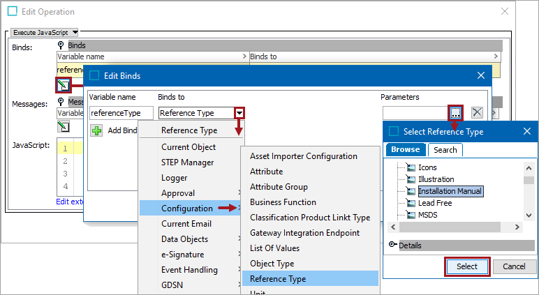This screenshot has height=295, width=539.
Task: Click the Binds pin icon
Action: click(x=61, y=45)
